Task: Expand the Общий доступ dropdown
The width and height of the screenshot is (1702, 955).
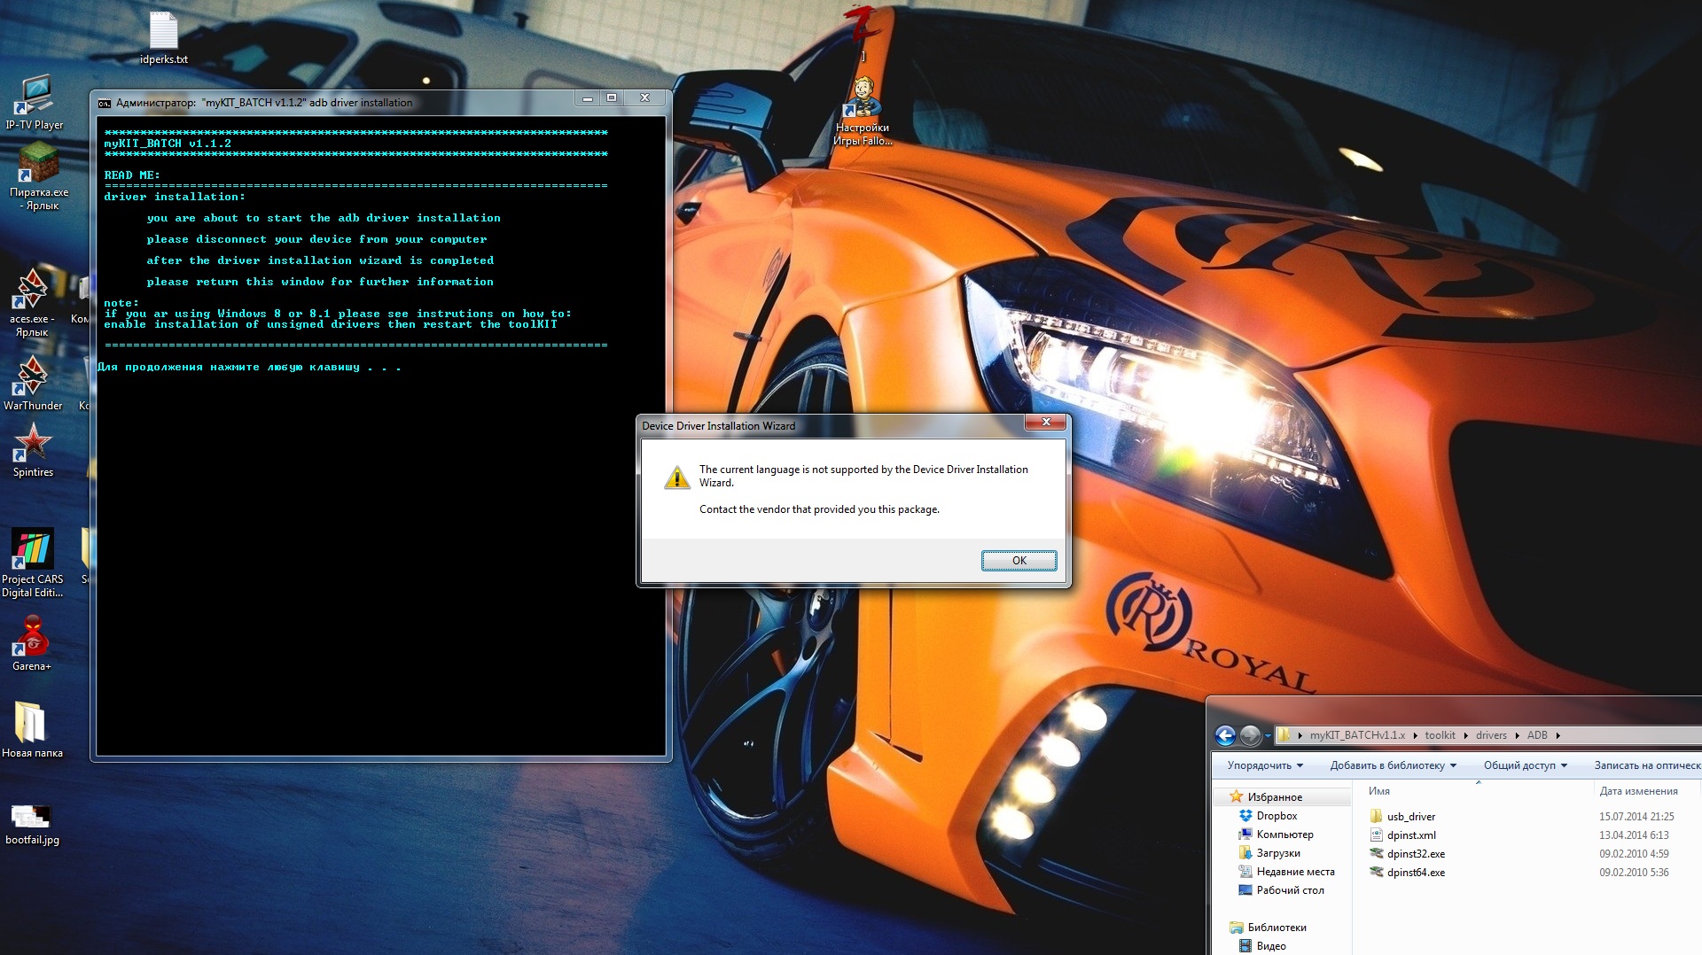Action: pyautogui.click(x=1525, y=765)
